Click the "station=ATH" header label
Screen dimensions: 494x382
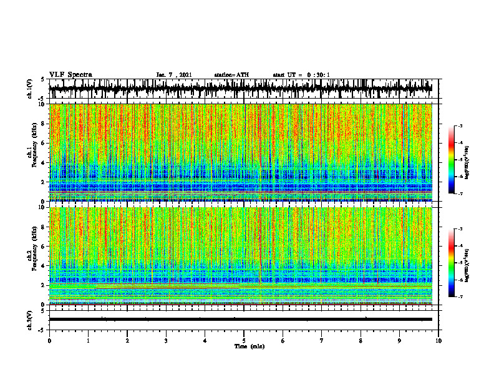point(231,75)
